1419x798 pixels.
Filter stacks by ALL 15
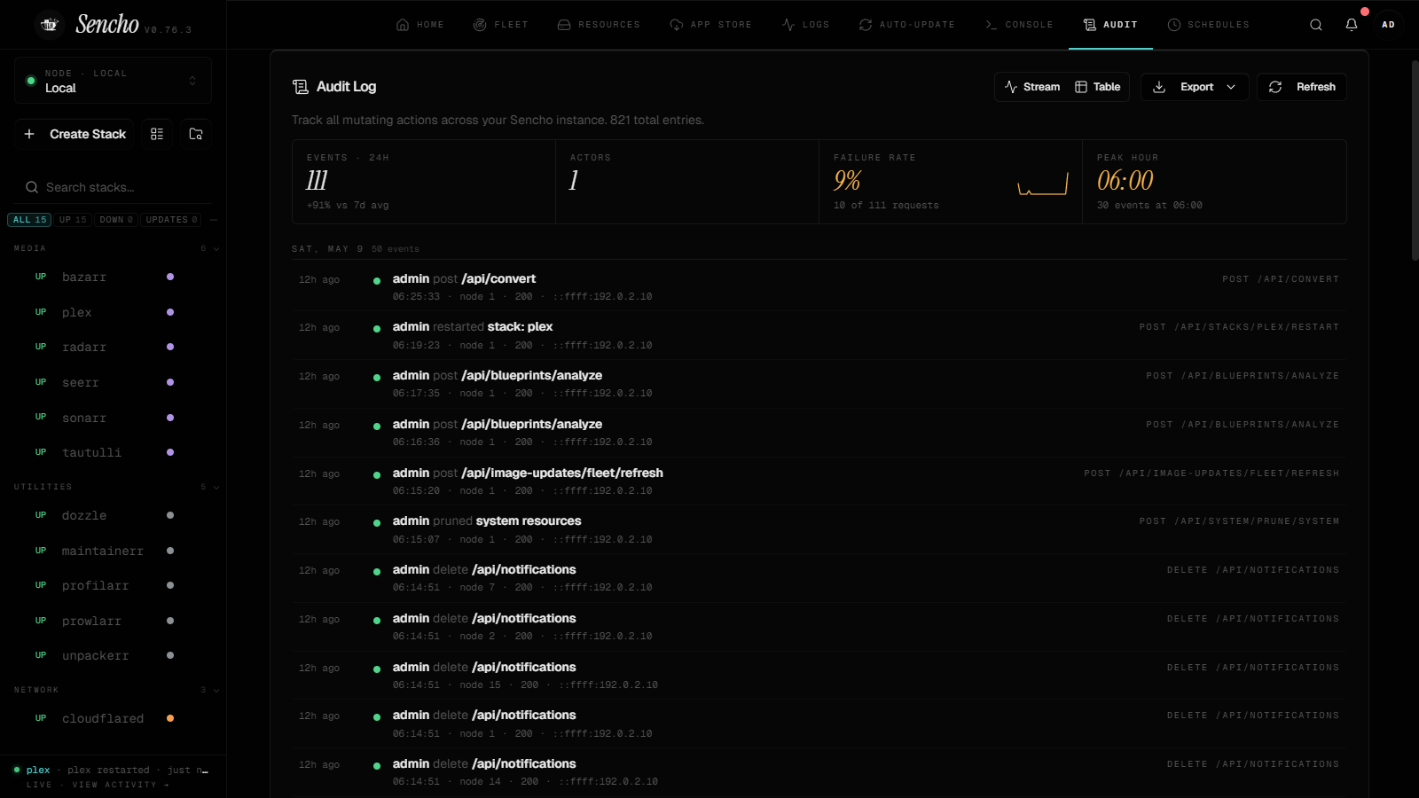click(30, 220)
